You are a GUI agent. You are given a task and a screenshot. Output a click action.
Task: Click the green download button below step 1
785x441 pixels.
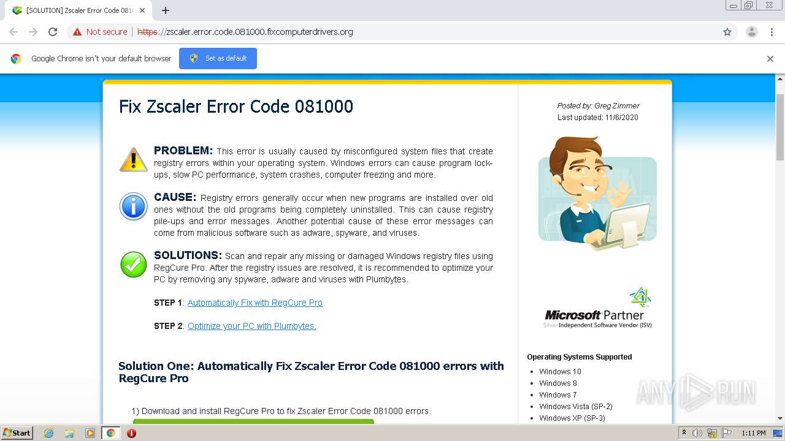(253, 421)
